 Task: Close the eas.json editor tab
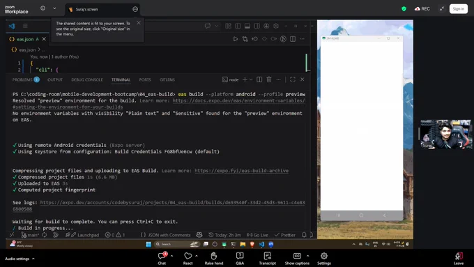(44, 39)
